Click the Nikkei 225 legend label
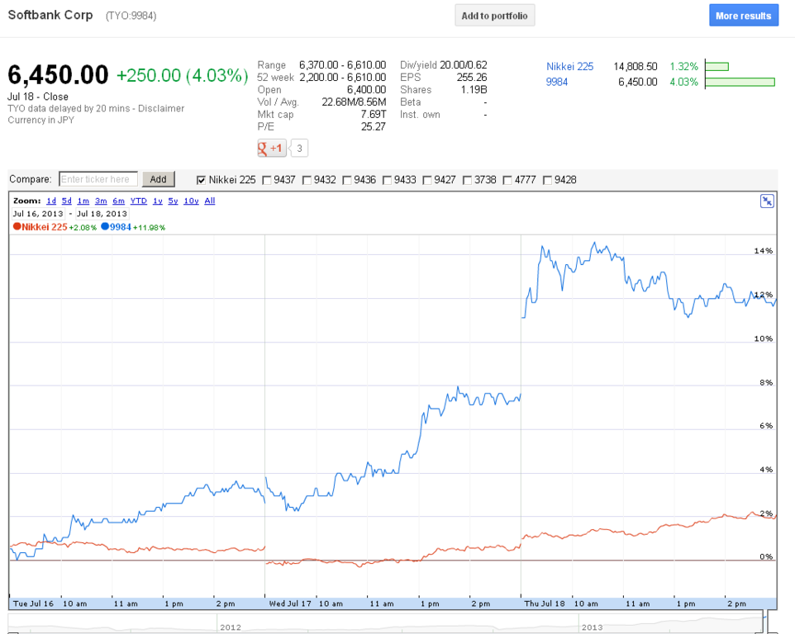 pos(44,227)
